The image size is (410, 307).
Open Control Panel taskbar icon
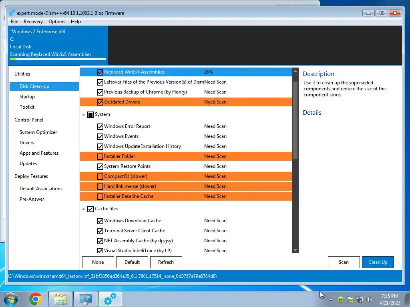click(x=85, y=299)
